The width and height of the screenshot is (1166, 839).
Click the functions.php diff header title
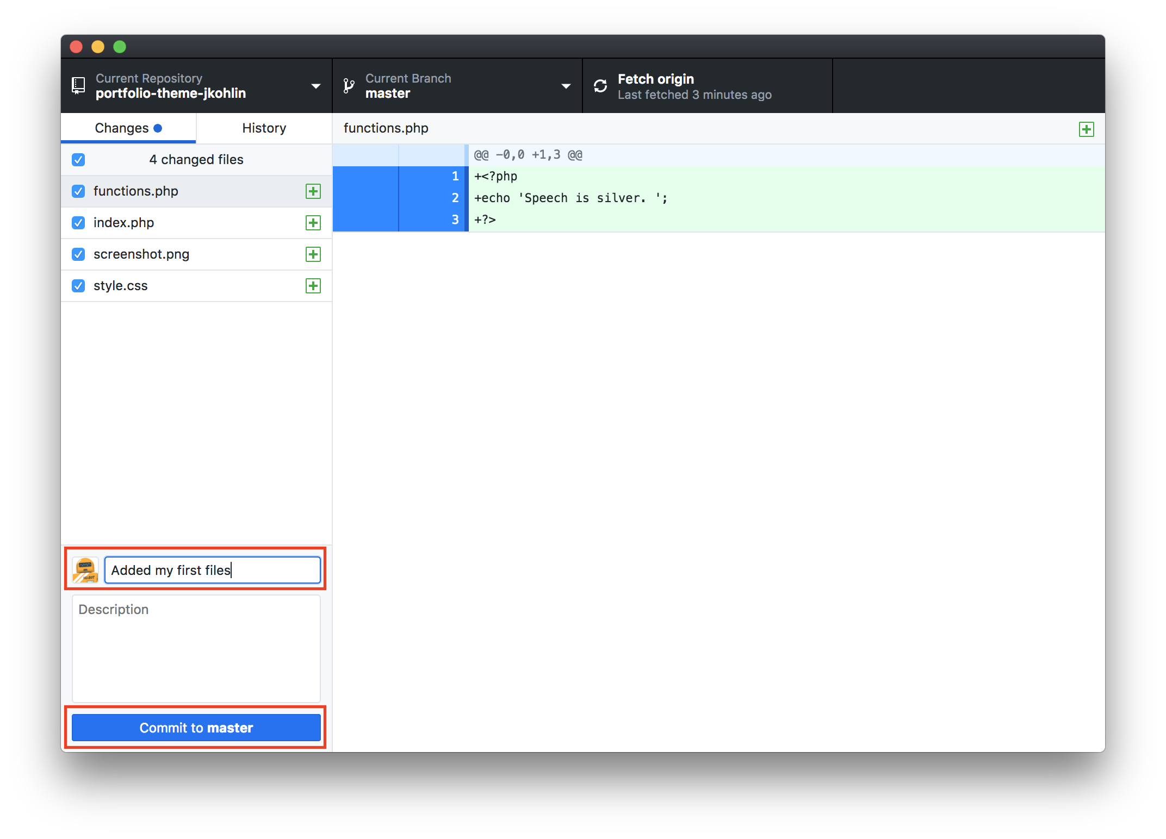point(386,128)
